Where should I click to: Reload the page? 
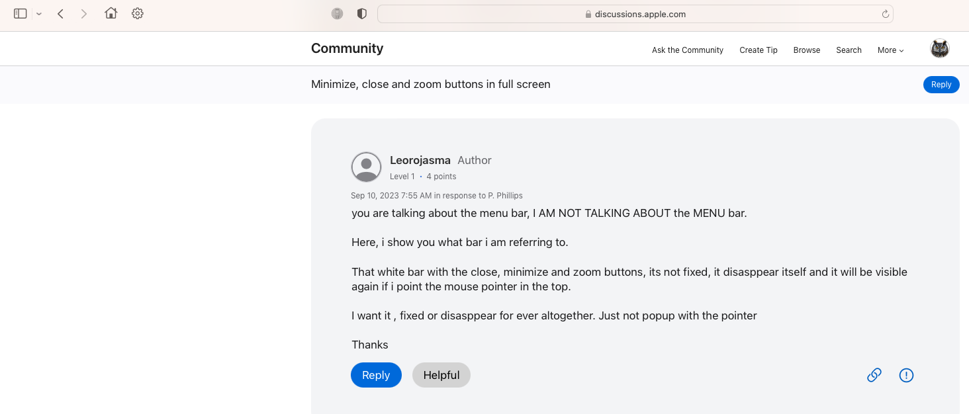tap(885, 14)
